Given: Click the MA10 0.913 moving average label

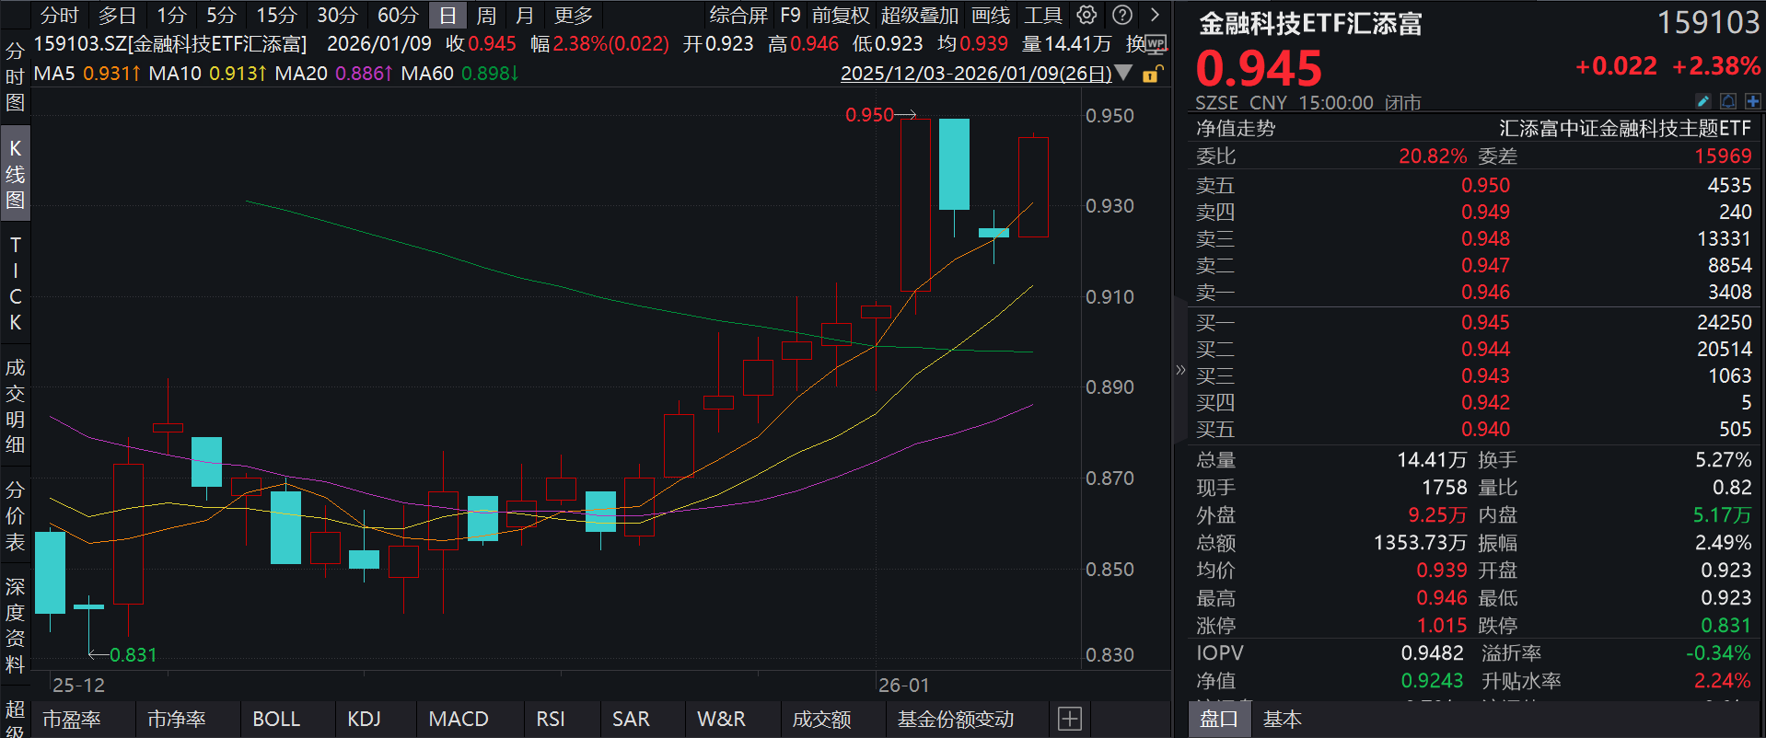Looking at the screenshot, I should (x=207, y=73).
